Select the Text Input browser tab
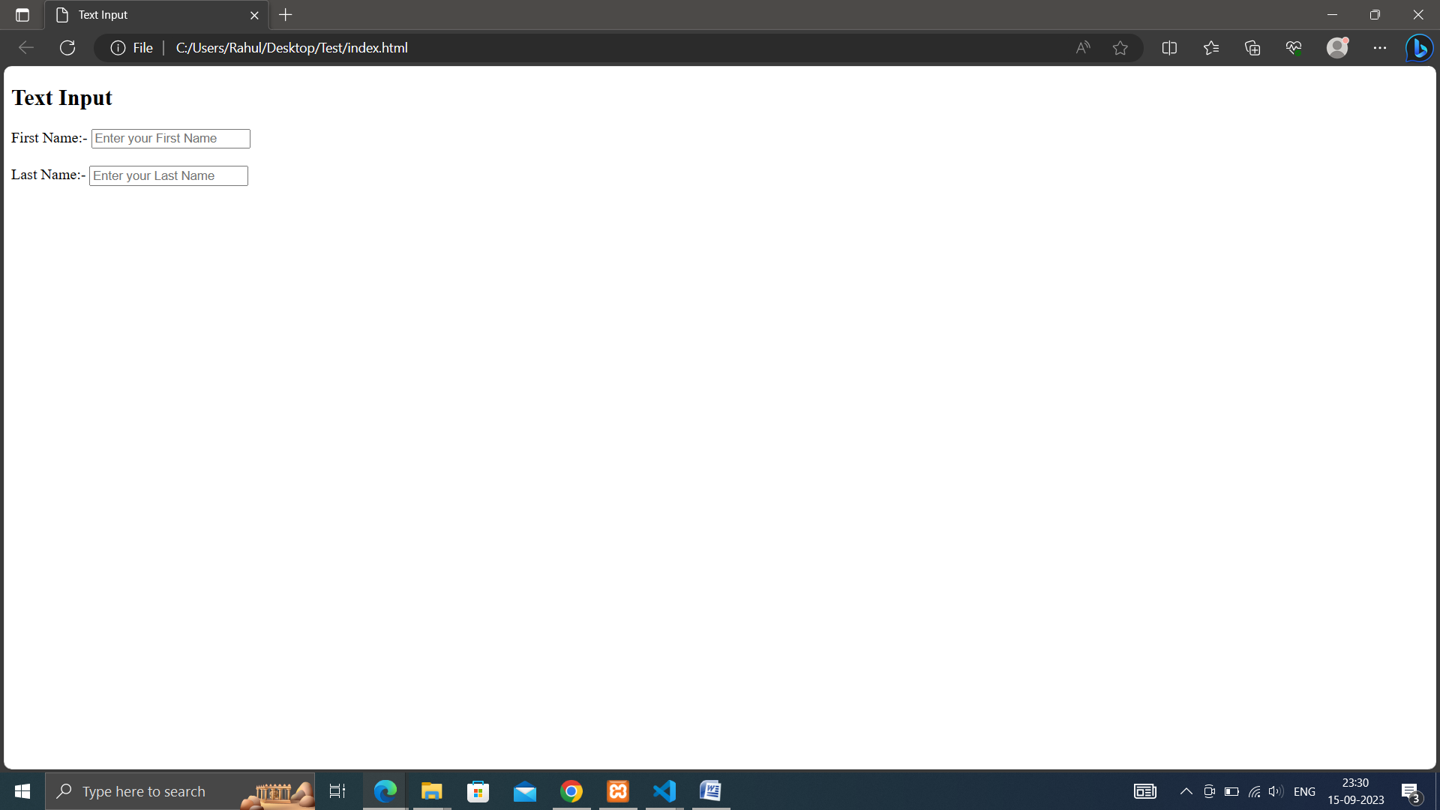Image resolution: width=1440 pixels, height=810 pixels. tap(157, 15)
